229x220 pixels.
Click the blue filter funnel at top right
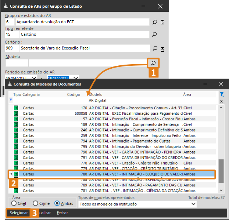(221, 94)
